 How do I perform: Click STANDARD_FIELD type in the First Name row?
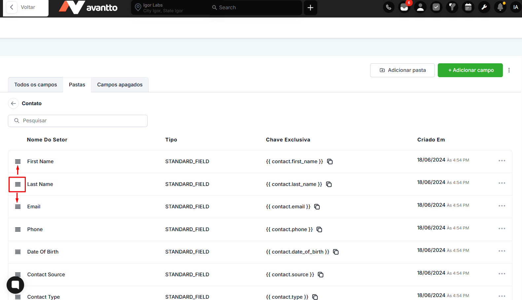point(187,162)
